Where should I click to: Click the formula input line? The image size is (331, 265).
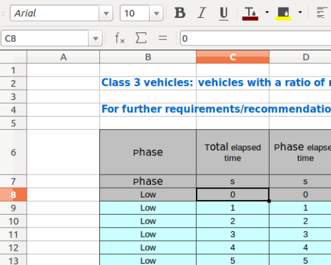pos(256,39)
